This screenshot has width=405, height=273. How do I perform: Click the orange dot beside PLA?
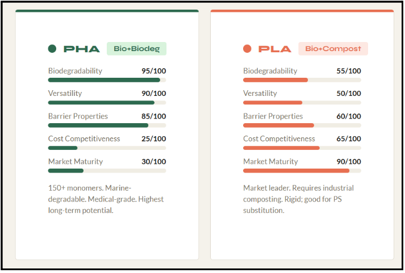[247, 49]
